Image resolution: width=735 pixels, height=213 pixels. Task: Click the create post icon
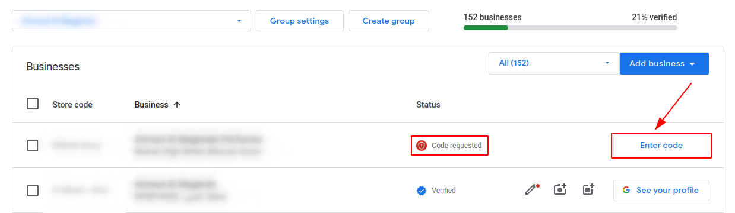(x=588, y=190)
